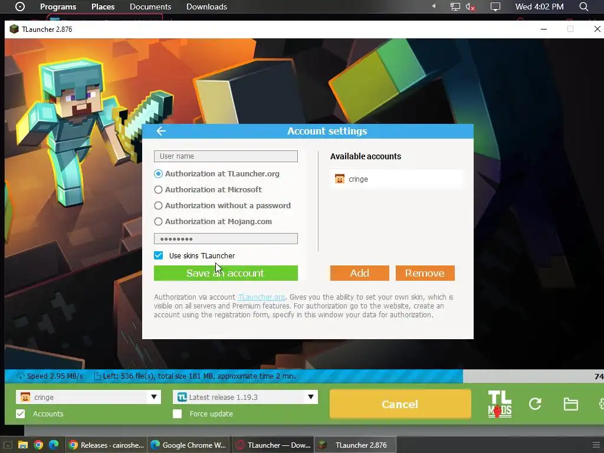Click the taskbar menu lines icon
The width and height of the screenshot is (604, 453).
(x=596, y=445)
